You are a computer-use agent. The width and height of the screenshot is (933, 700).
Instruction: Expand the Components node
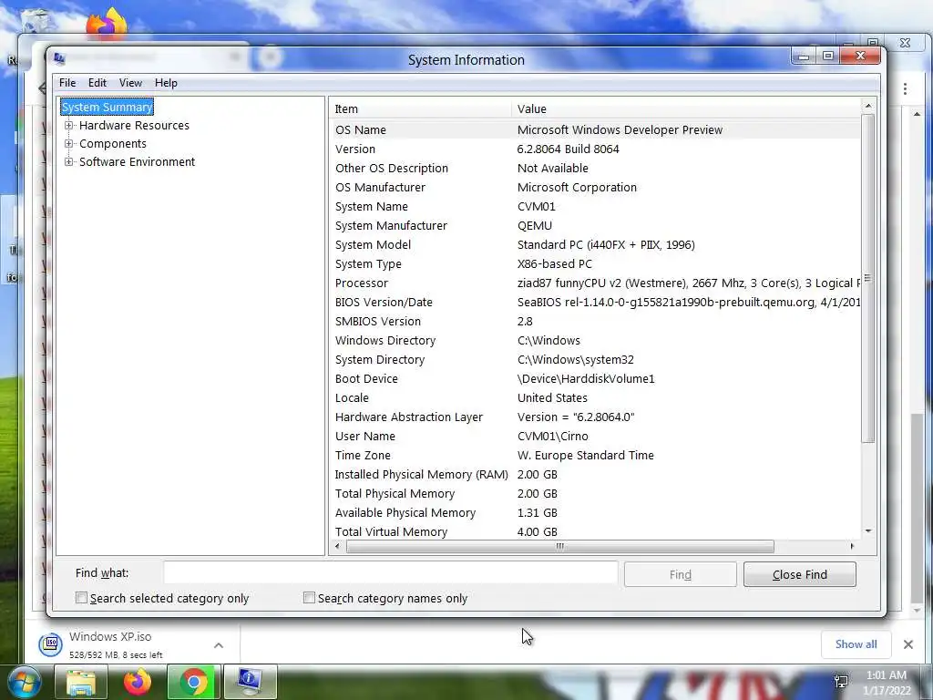point(69,143)
